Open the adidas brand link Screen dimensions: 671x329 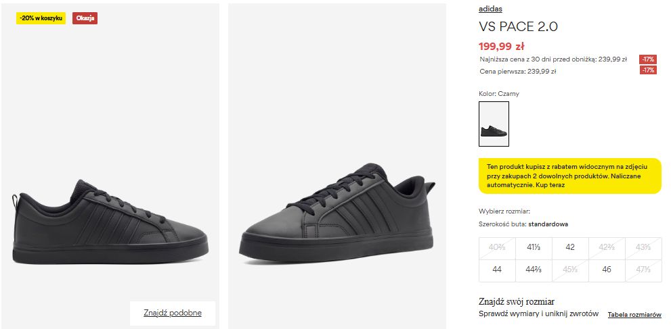[490, 9]
